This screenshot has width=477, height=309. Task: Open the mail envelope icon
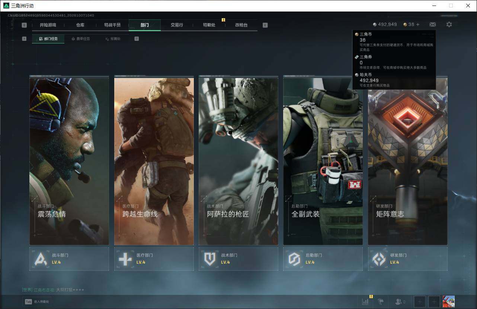point(432,25)
